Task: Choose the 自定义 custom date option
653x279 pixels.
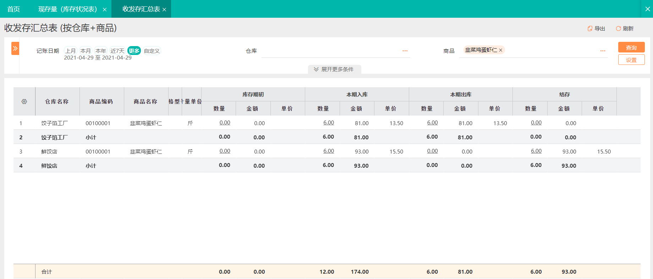Action: [x=152, y=51]
